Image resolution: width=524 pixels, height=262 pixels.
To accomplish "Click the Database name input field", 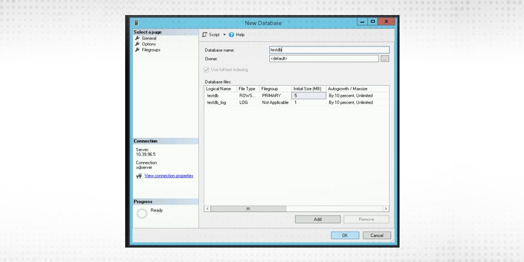I will [329, 50].
